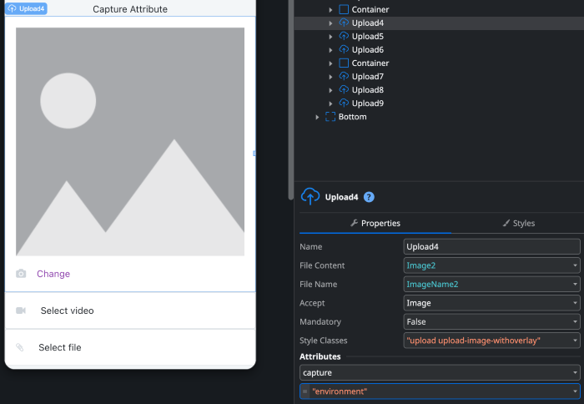Click the Name field containing Upload4
584x404 pixels.
491,247
